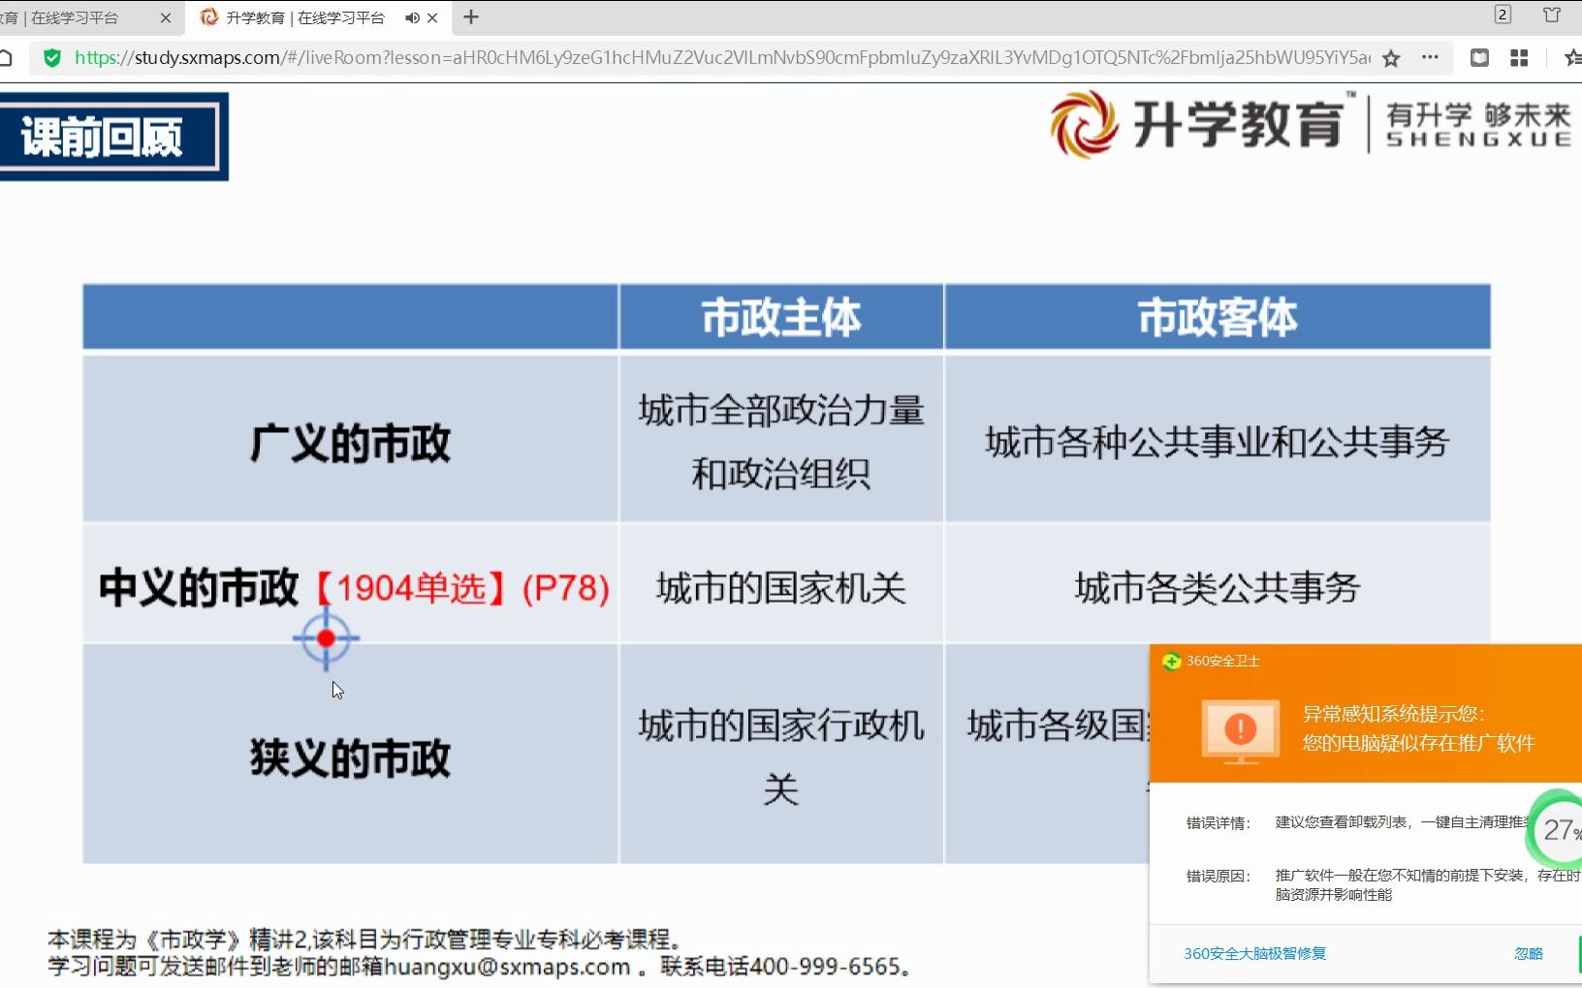
Task: Select the 市政主体 column header
Action: tap(781, 317)
